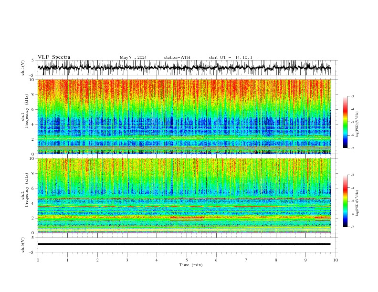Click the 'ch.3(V)' axis label

click(x=23, y=245)
